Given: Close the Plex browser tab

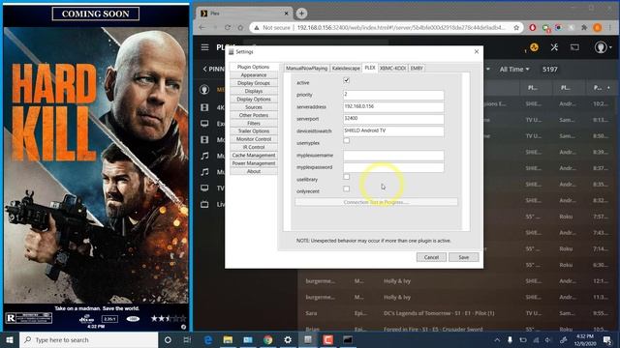Looking at the screenshot, I should (287, 14).
